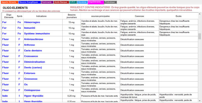Screen dimensions: 202x103
Task: Click Iode in the Hyper thyroïdie row
Action: 9,96
